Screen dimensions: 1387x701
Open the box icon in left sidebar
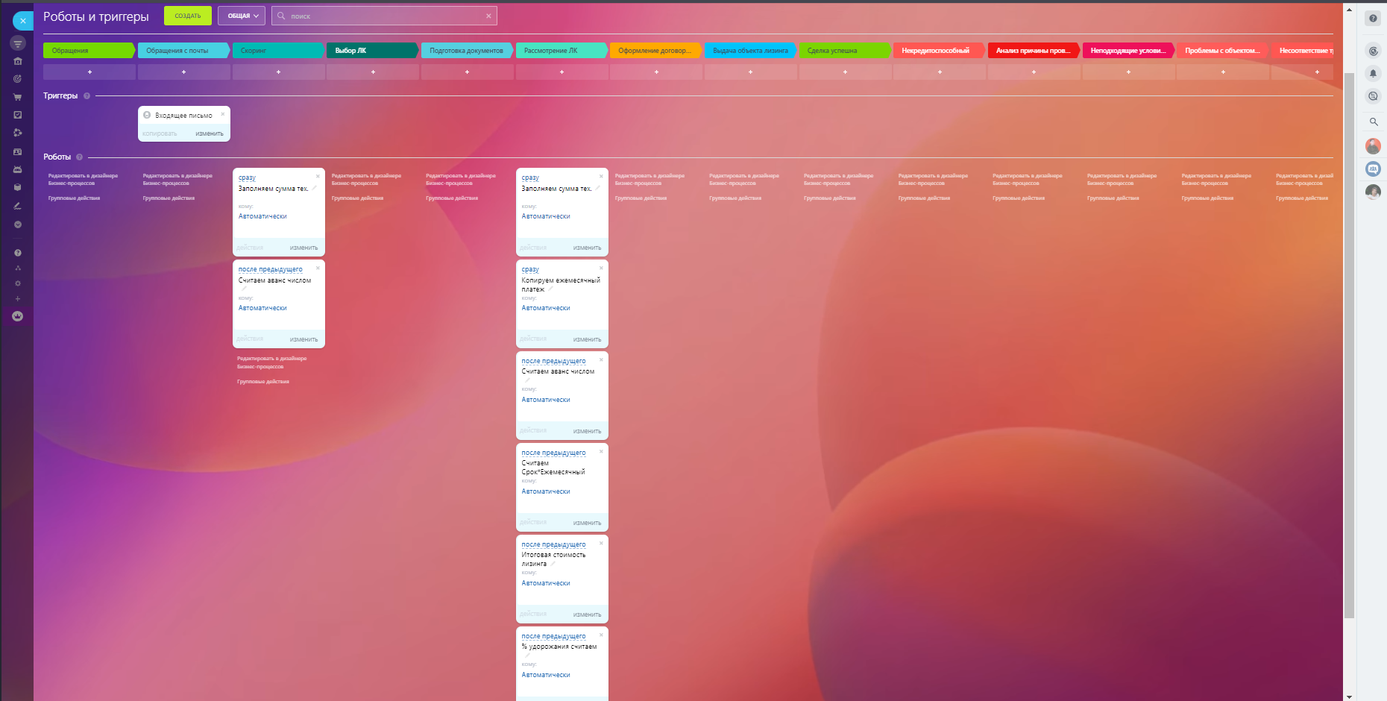(x=18, y=187)
